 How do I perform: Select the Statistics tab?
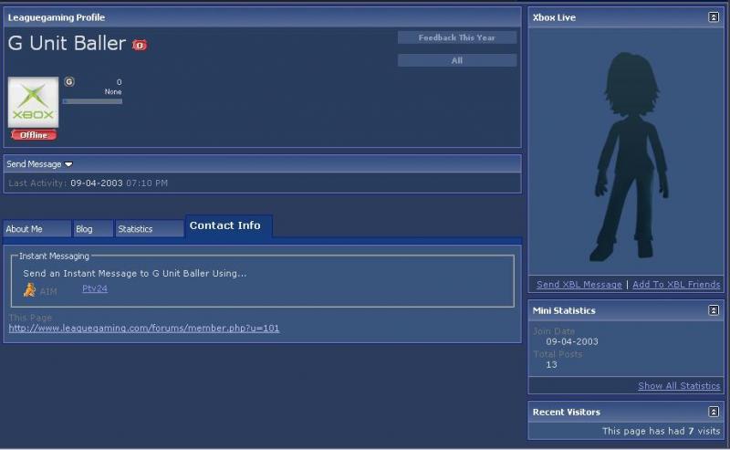click(149, 229)
